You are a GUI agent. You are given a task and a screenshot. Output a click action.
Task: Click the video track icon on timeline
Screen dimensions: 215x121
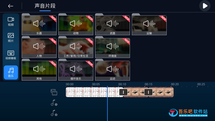click(x=54, y=92)
